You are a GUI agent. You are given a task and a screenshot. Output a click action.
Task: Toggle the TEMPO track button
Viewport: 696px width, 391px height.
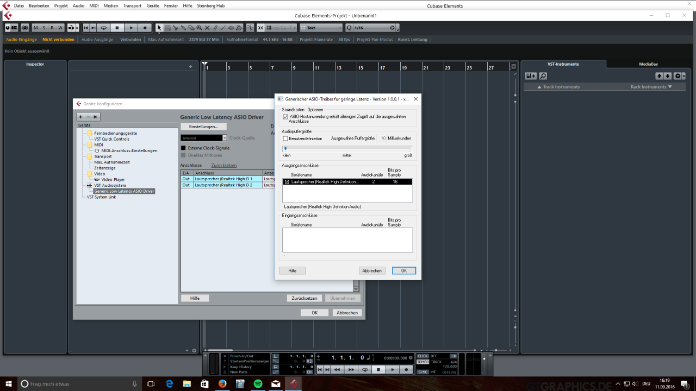(422, 362)
